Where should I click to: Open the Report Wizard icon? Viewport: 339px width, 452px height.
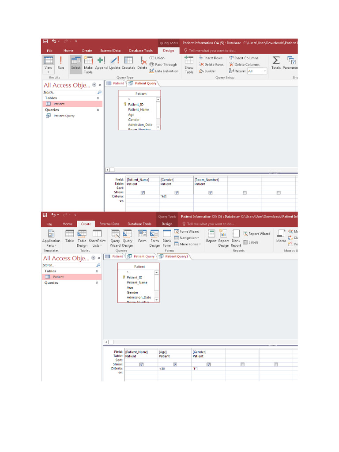click(x=257, y=234)
